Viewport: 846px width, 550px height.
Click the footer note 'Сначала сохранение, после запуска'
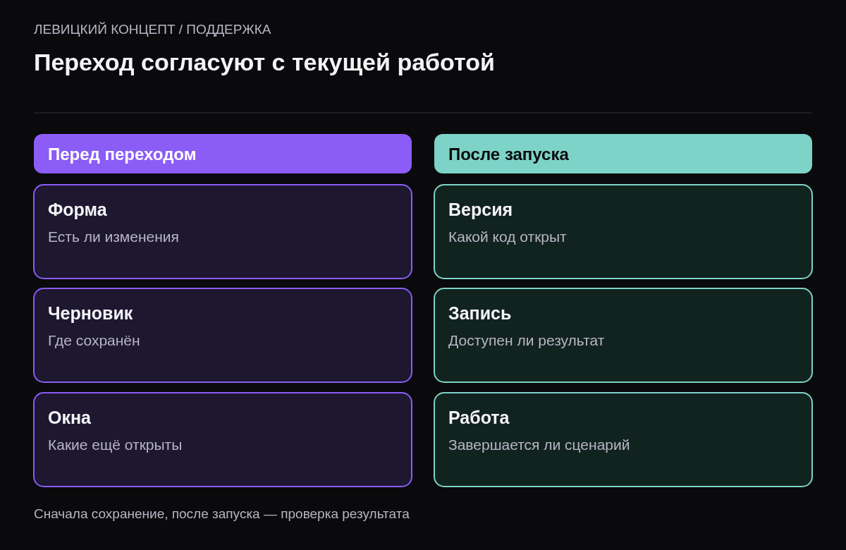(147, 514)
